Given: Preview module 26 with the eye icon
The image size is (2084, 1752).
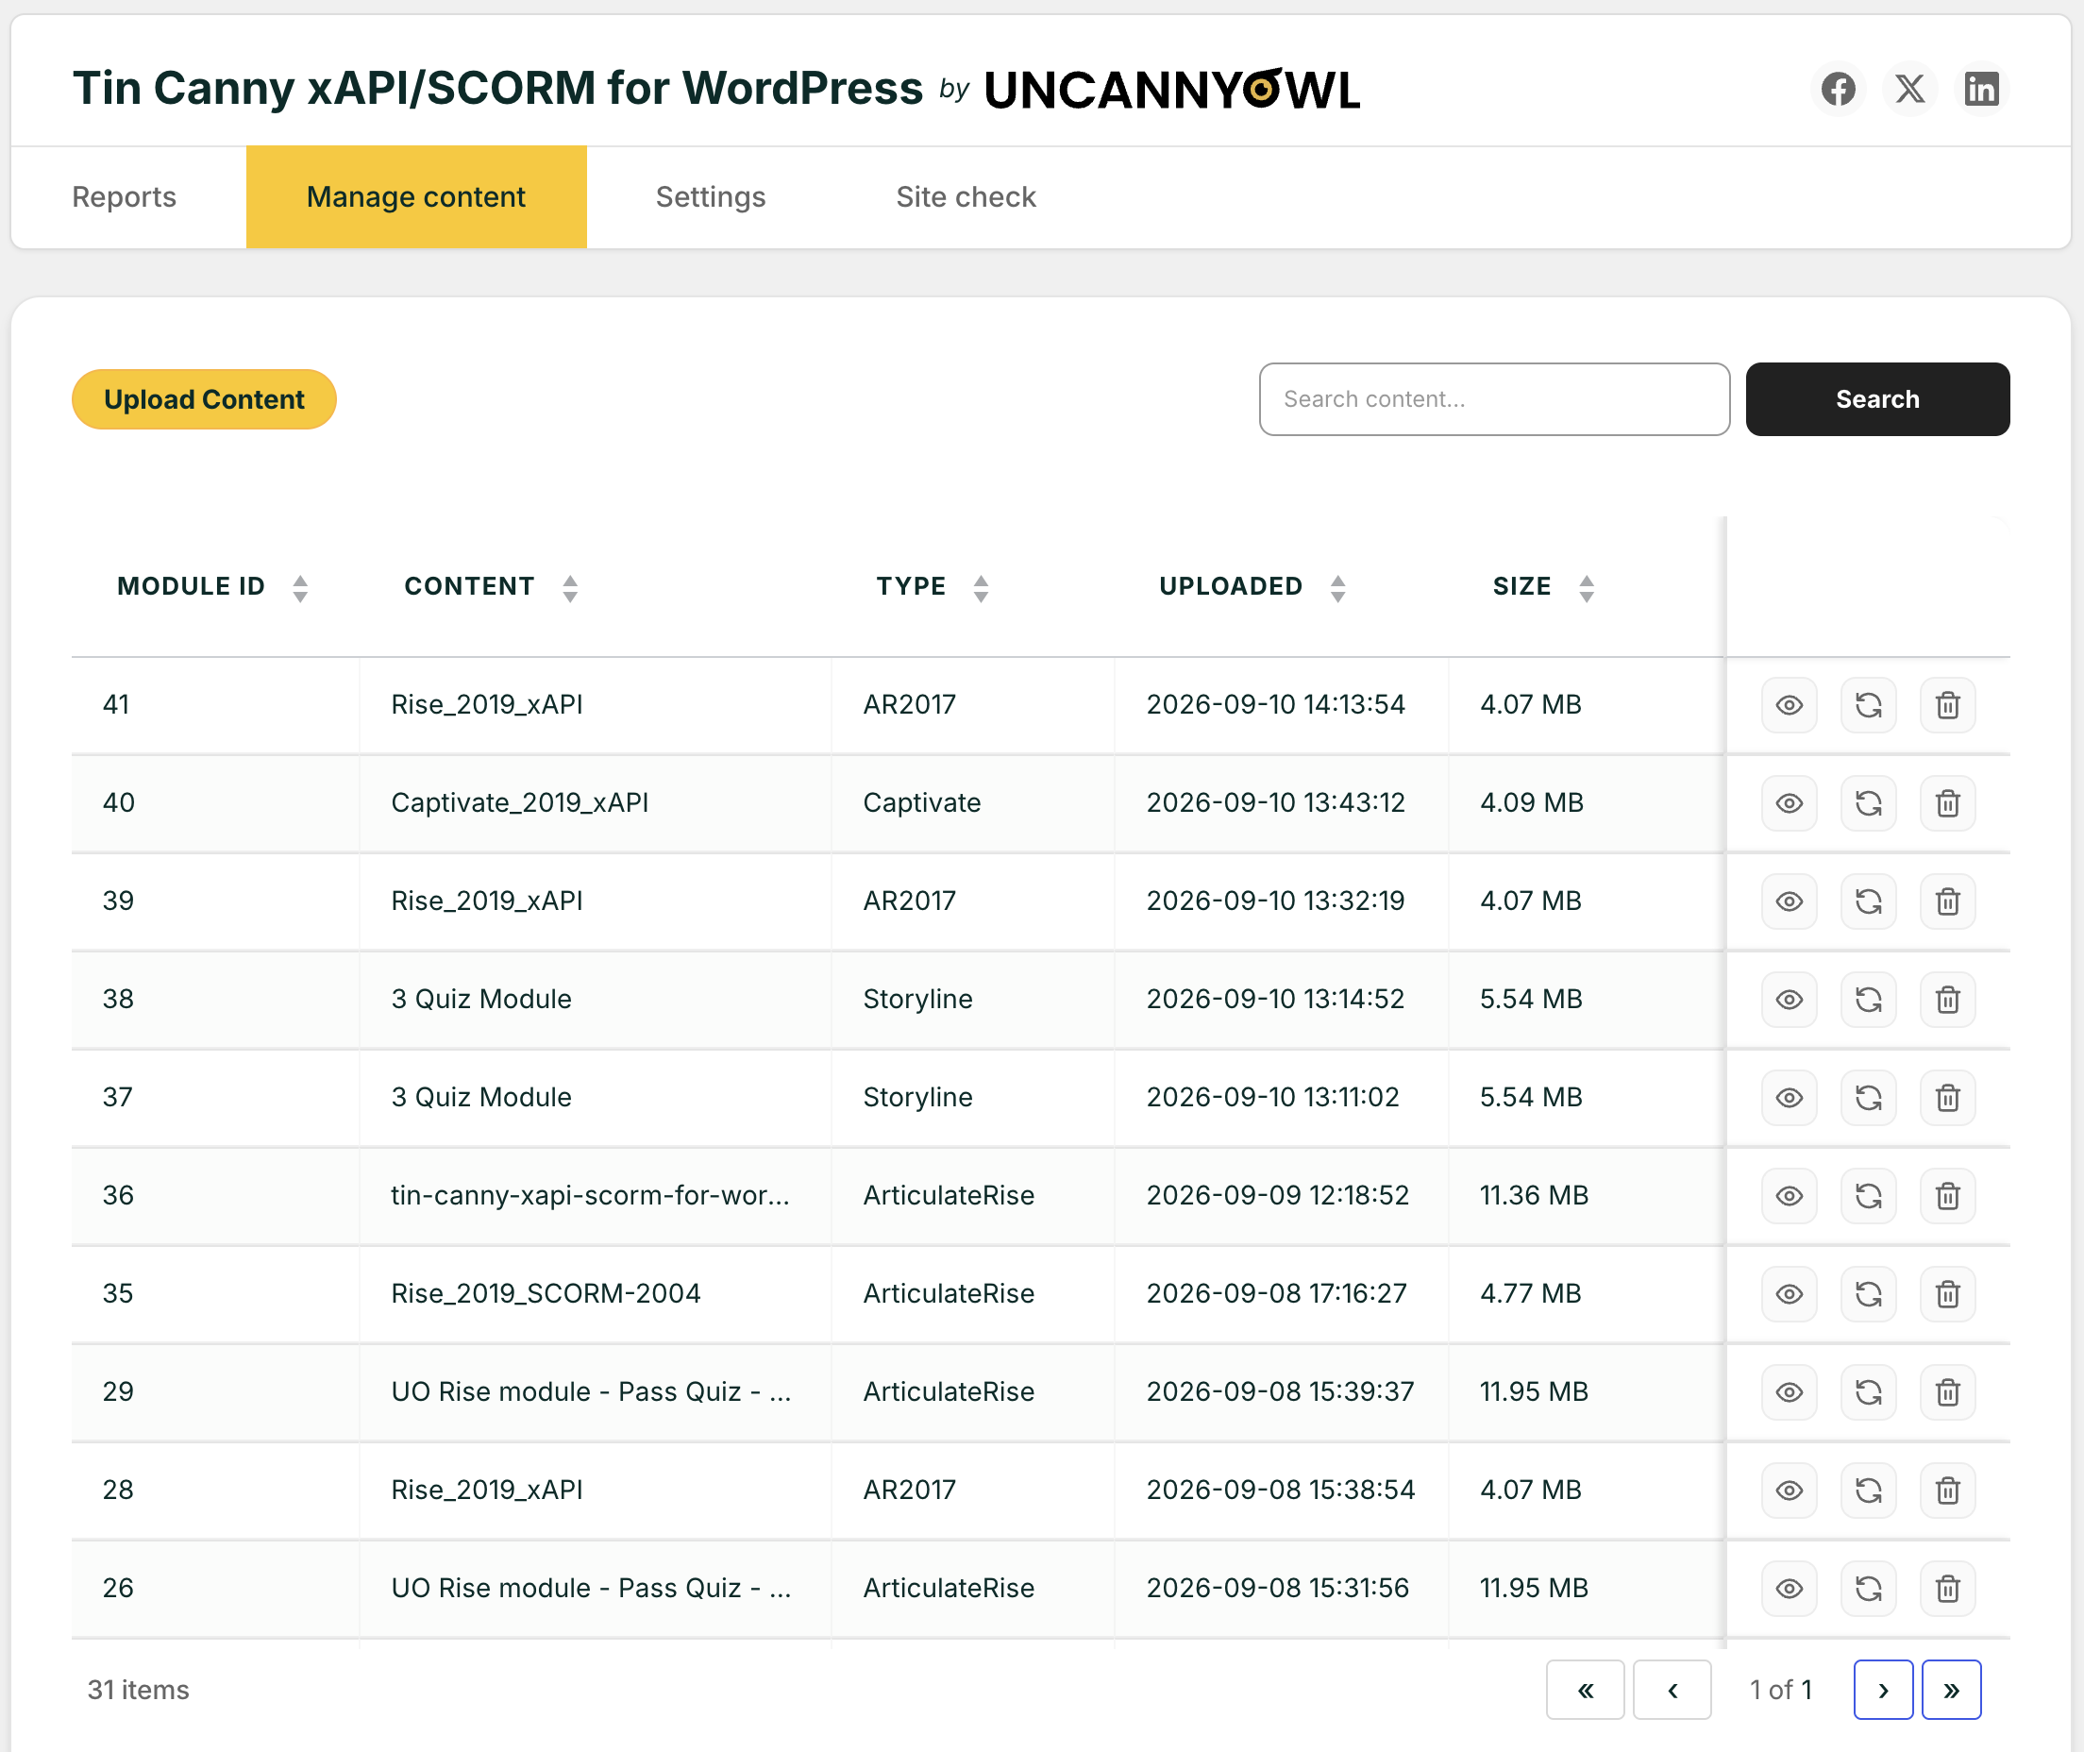Looking at the screenshot, I should [1790, 1589].
